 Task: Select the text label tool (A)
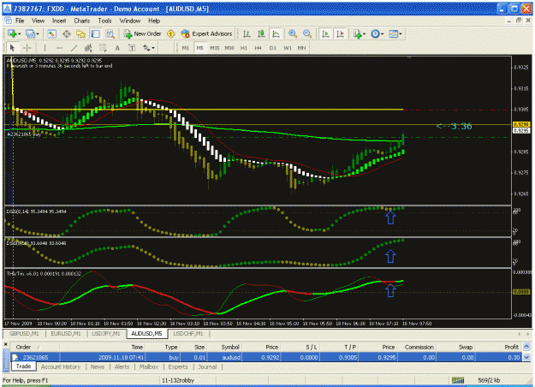tap(117, 48)
